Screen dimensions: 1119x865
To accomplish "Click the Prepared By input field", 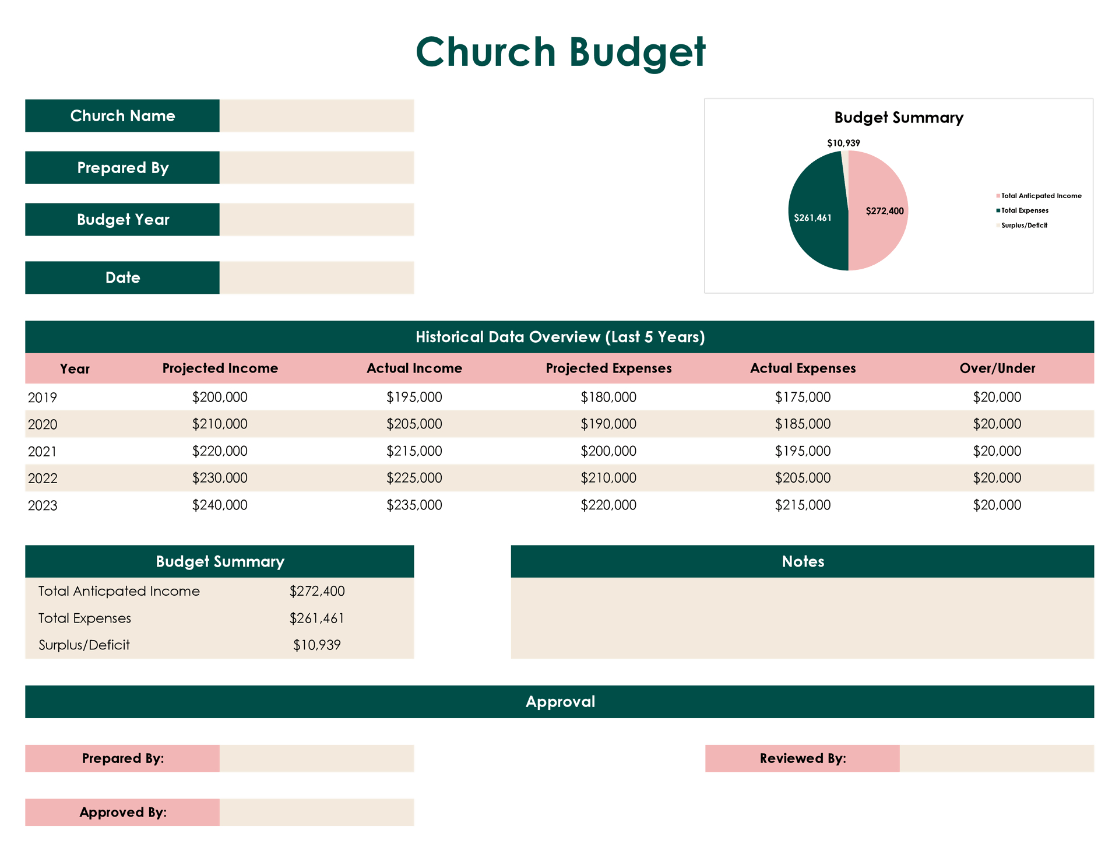I will tap(316, 167).
